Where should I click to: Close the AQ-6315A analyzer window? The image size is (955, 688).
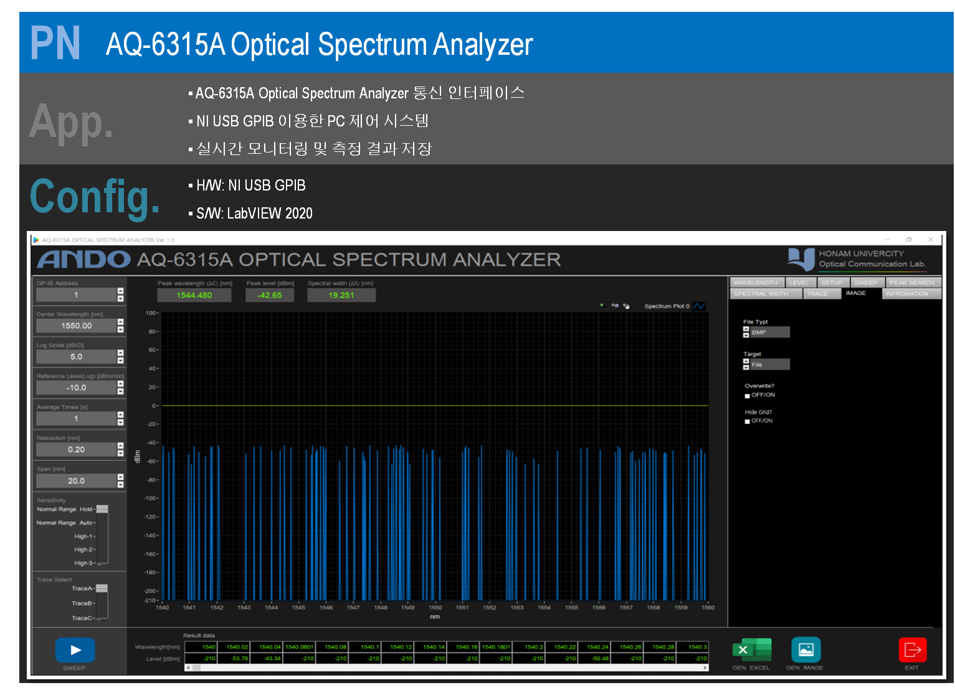coord(930,239)
